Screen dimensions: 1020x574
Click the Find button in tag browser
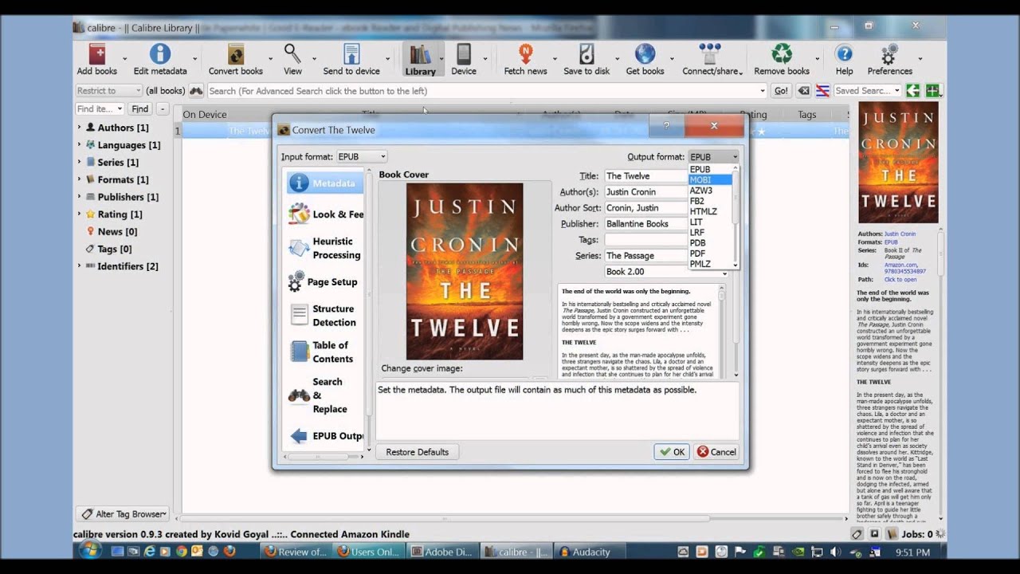[x=140, y=108]
